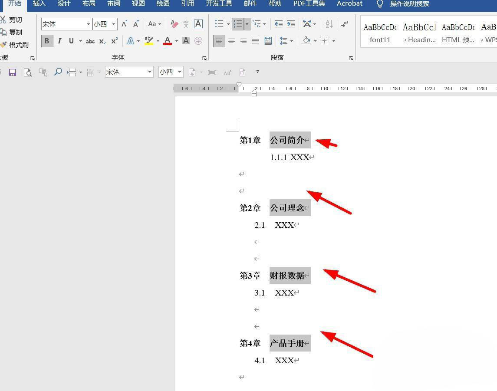Expand the numbering library dropdown arrow

[247, 24]
